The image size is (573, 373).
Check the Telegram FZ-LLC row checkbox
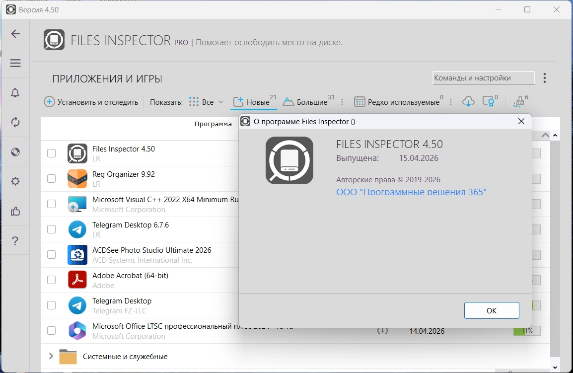(x=52, y=305)
